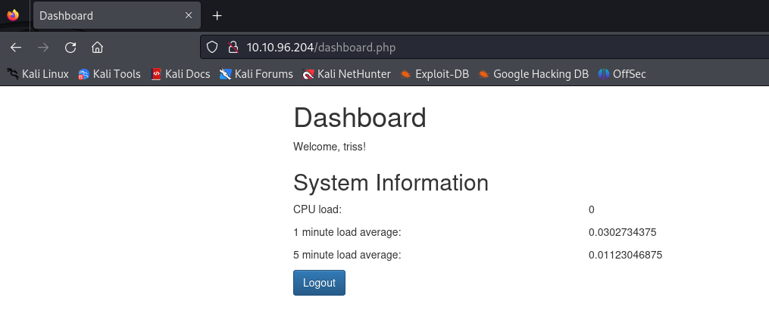Open the browser home page
Screen dimensions: 769x313
(97, 48)
